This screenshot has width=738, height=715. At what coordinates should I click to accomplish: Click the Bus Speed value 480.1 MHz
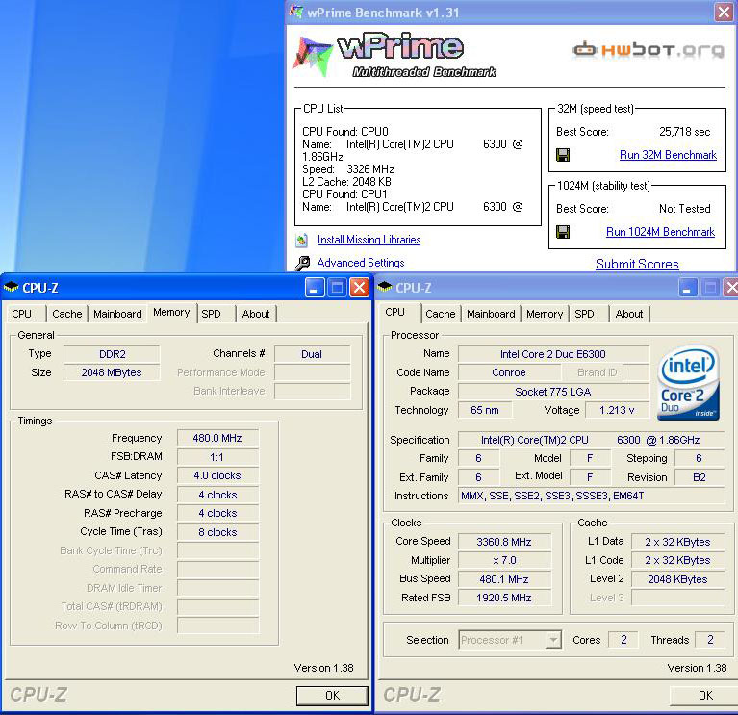coord(504,579)
